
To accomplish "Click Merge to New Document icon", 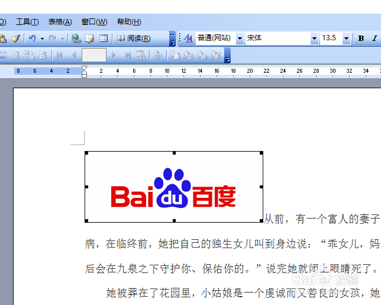I will [x=175, y=55].
